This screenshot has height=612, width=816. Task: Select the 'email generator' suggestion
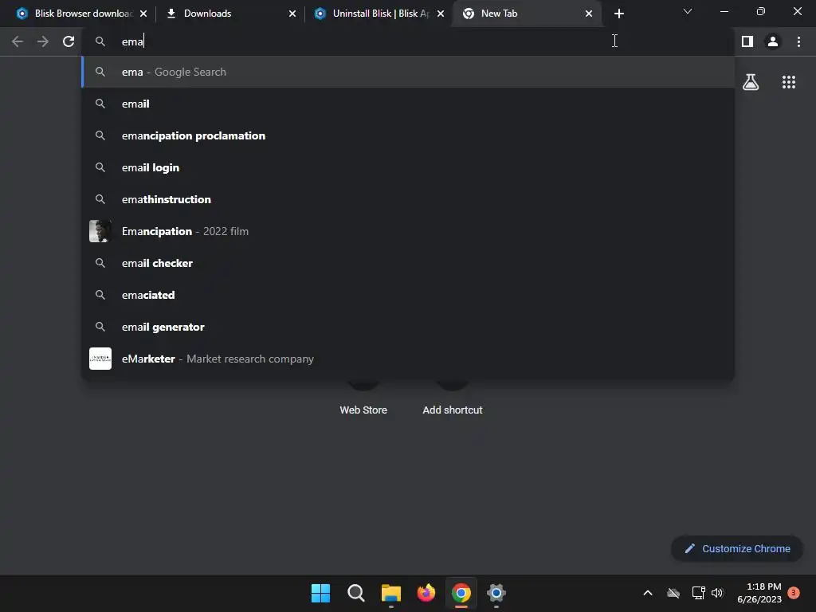click(408, 327)
